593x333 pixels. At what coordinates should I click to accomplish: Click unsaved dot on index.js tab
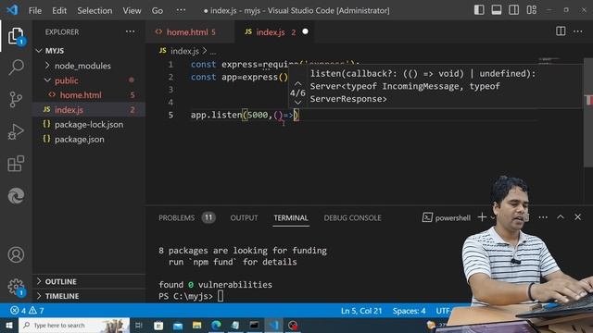[x=305, y=31]
